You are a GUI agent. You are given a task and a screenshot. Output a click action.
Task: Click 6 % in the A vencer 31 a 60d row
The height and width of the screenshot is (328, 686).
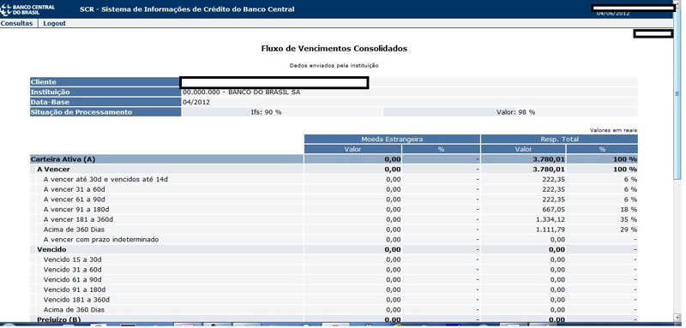(630, 189)
